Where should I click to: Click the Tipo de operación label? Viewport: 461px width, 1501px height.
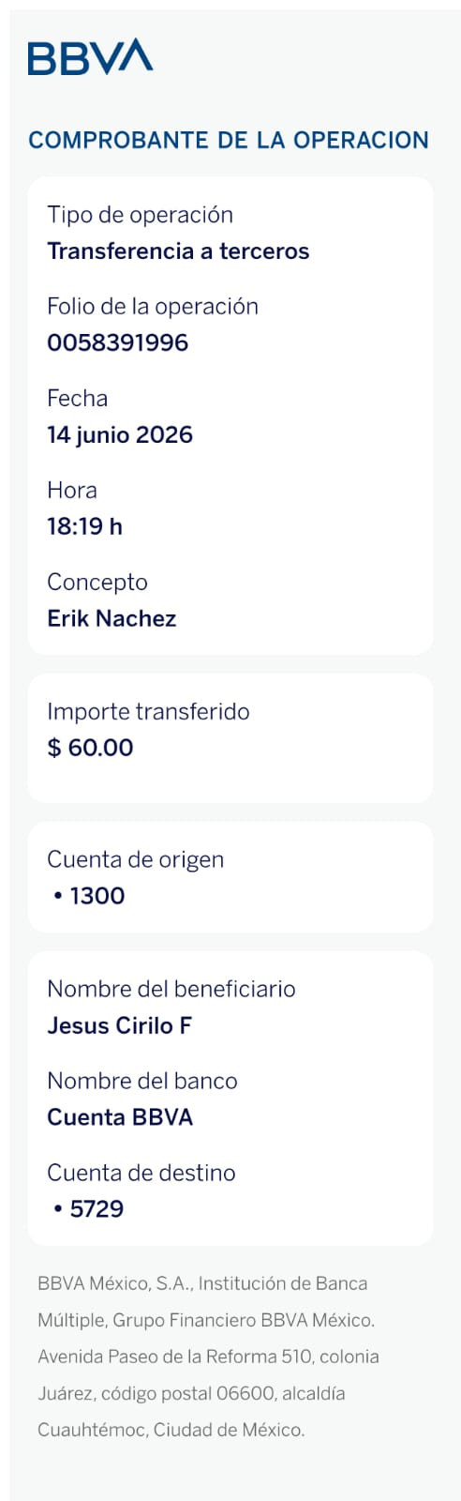(140, 215)
